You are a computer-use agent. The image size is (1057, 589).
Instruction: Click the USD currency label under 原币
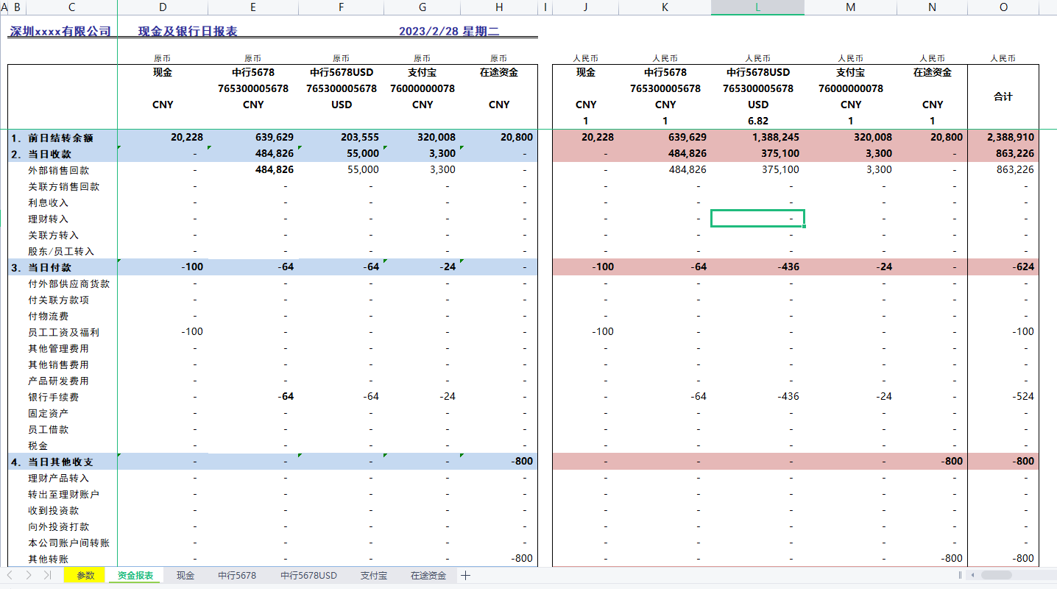click(x=342, y=105)
